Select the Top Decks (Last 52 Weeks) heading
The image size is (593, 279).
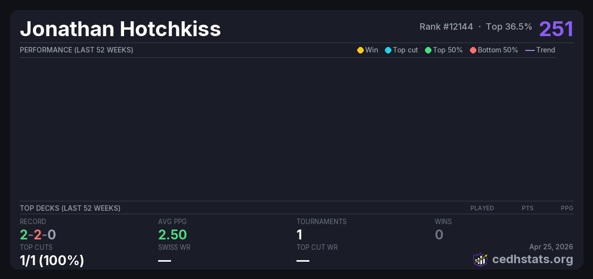pos(70,208)
